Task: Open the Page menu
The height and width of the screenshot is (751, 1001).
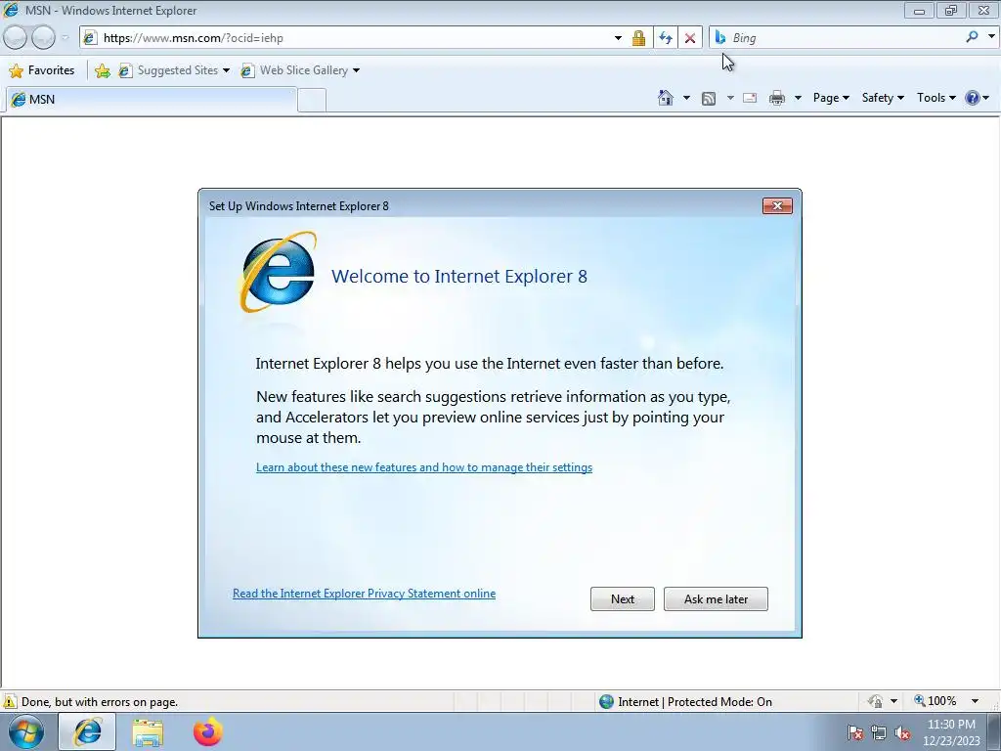Action: (x=831, y=98)
